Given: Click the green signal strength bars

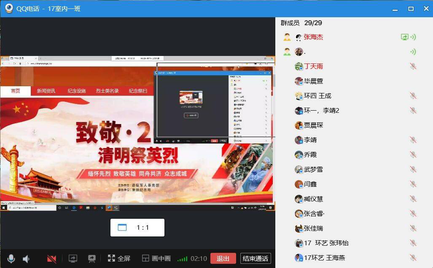Looking at the screenshot, I should pyautogui.click(x=182, y=259).
